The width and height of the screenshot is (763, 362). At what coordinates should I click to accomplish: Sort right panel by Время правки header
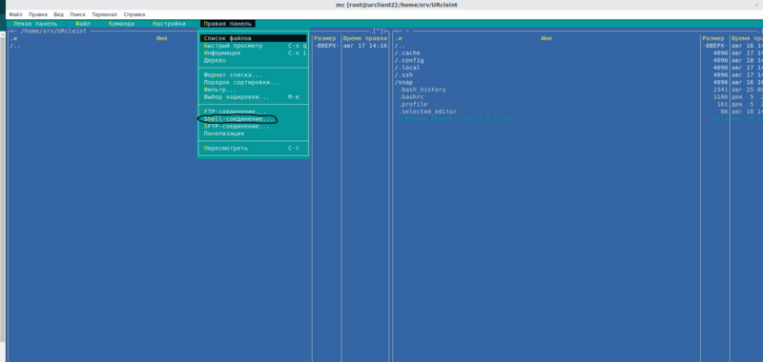(748, 38)
